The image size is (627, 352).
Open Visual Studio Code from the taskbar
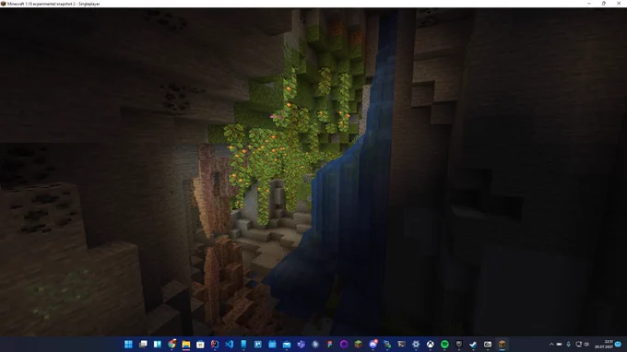tap(229, 344)
